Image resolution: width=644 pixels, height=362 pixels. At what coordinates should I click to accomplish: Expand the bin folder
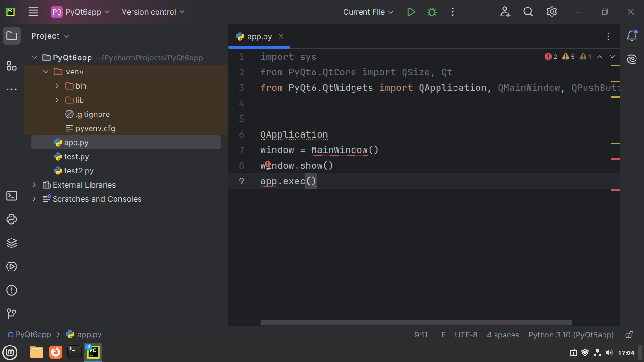pyautogui.click(x=57, y=86)
